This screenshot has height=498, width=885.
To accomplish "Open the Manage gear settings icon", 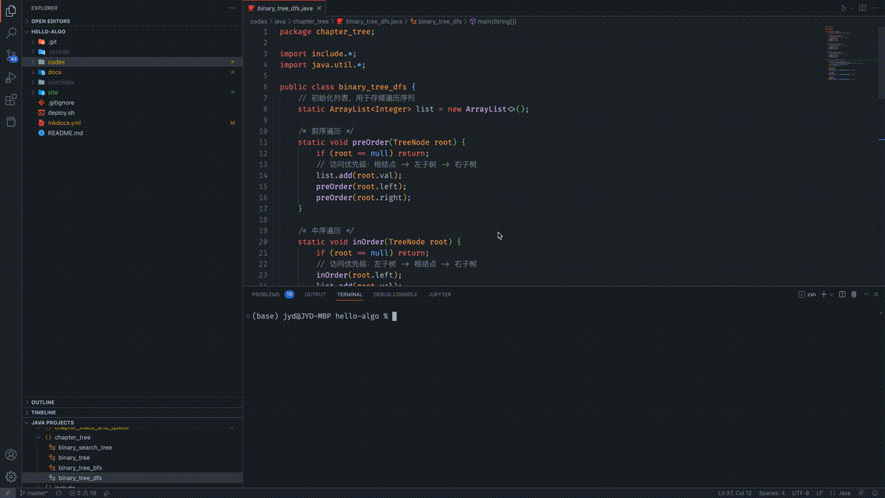I will [x=11, y=477].
